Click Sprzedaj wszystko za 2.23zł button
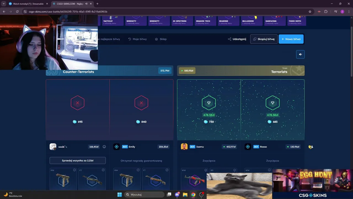Screen dimensions: 353x199 click(x=77, y=160)
